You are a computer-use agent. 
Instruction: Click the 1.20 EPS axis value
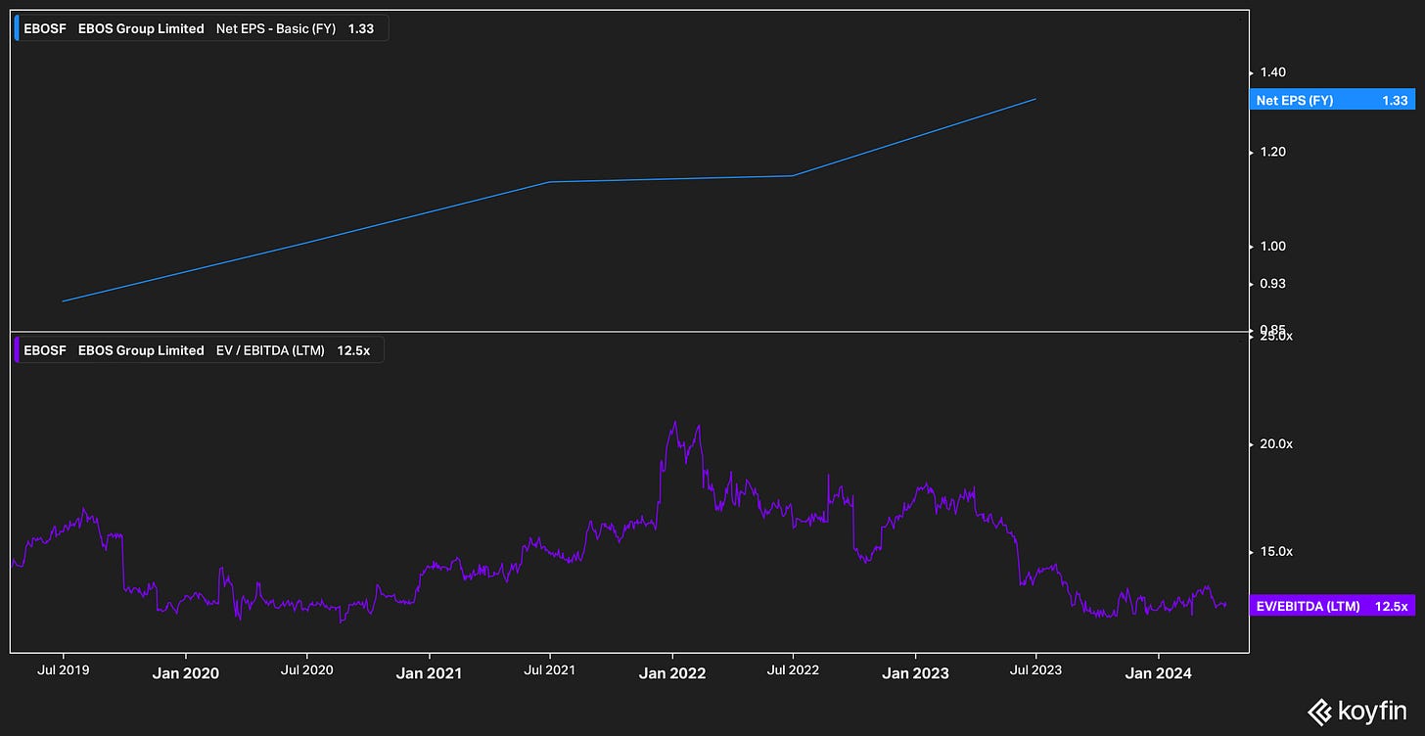coord(1273,152)
